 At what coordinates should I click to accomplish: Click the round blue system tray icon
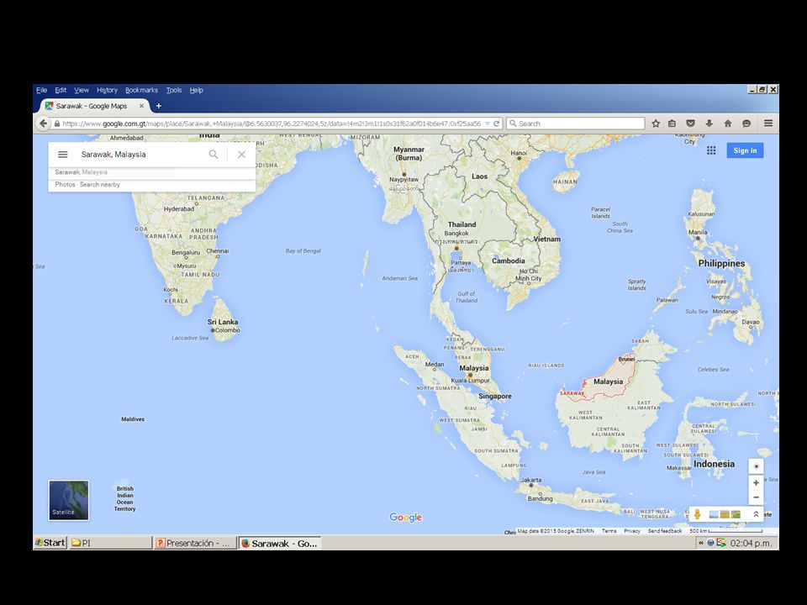pyautogui.click(x=711, y=543)
